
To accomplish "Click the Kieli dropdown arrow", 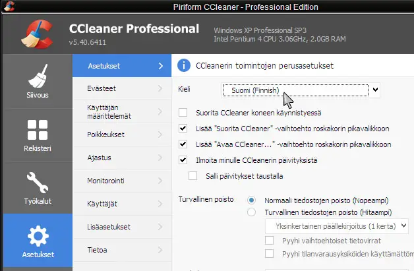I will click(x=375, y=90).
